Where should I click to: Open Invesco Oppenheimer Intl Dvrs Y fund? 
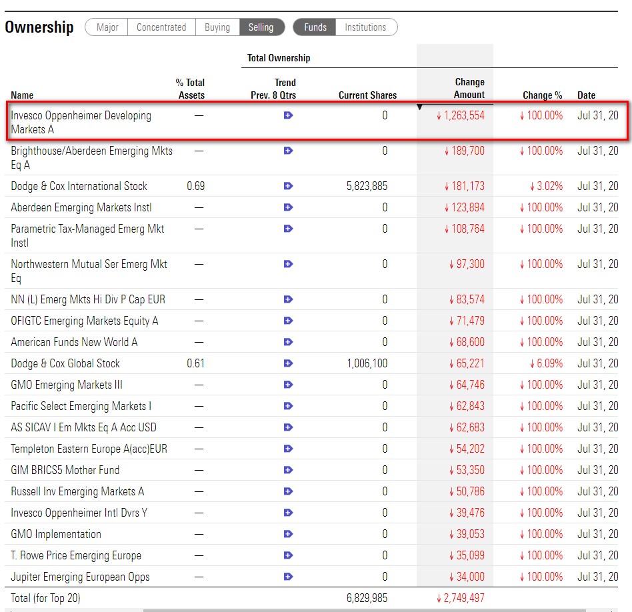[x=79, y=513]
